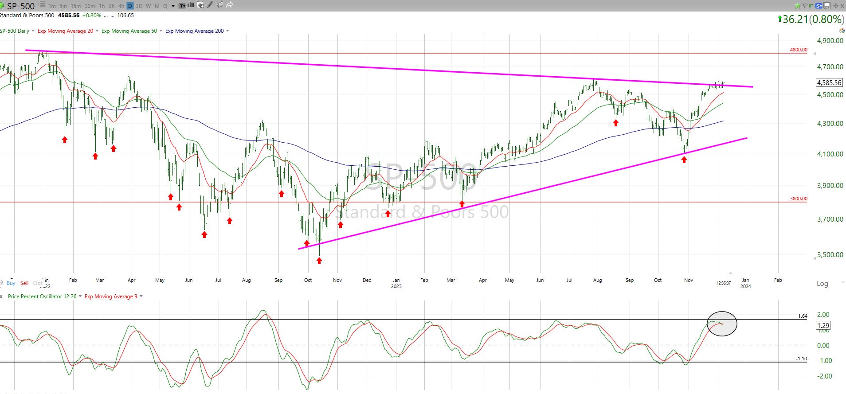Switch to W weekly time frame
Viewport: 846px width, 394px height.
point(148,6)
